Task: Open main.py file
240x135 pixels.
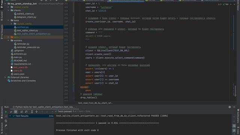Action: tap(18, 57)
